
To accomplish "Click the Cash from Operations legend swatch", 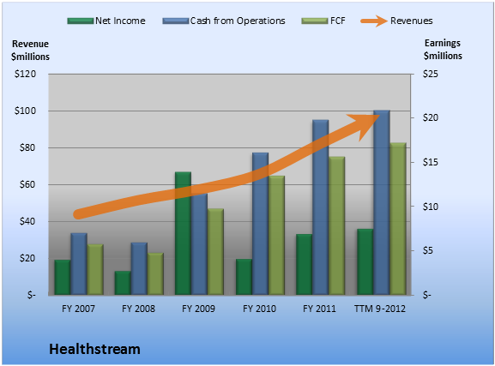I will pyautogui.click(x=176, y=21).
